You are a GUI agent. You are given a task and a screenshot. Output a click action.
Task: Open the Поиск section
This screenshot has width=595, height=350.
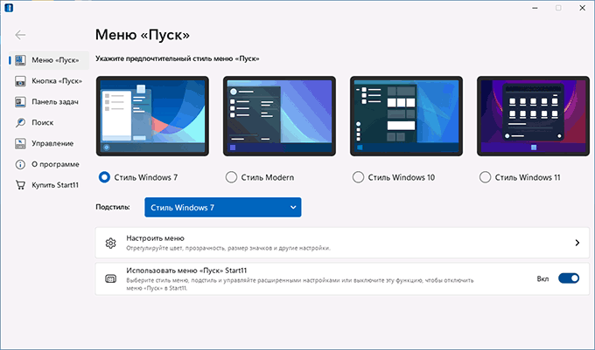click(49, 122)
